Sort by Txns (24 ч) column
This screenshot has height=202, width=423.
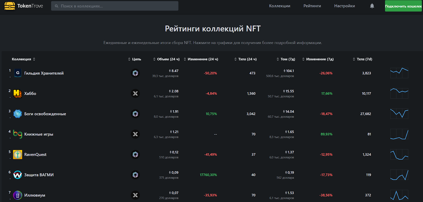click(x=245, y=59)
